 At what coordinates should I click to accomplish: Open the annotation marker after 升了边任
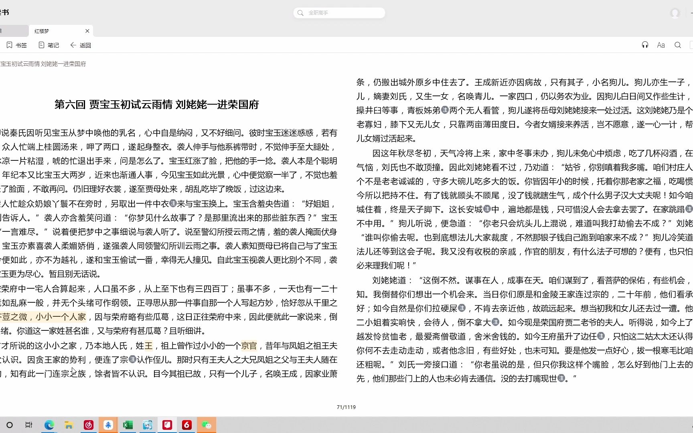601,336
